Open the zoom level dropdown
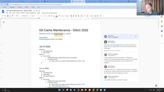This screenshot has height=92, width=164. (x=18, y=16)
